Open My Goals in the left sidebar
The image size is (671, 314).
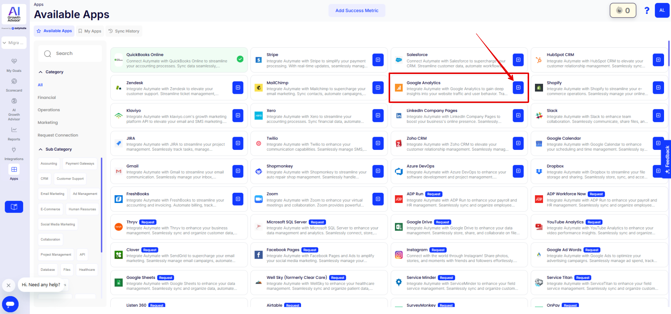[x=14, y=65]
